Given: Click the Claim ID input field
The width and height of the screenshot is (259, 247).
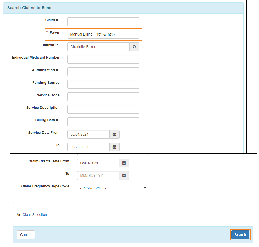Looking at the screenshot, I should point(103,22).
